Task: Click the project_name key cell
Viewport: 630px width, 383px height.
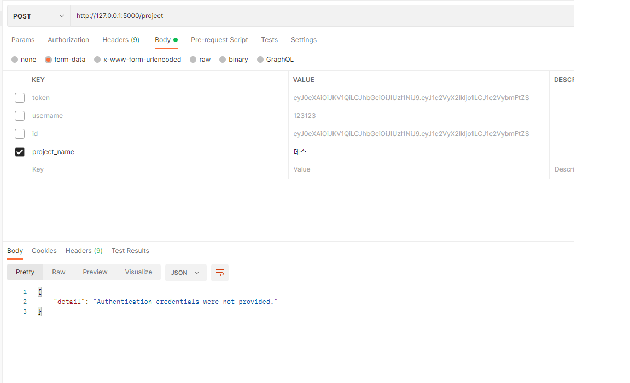Action: click(157, 152)
